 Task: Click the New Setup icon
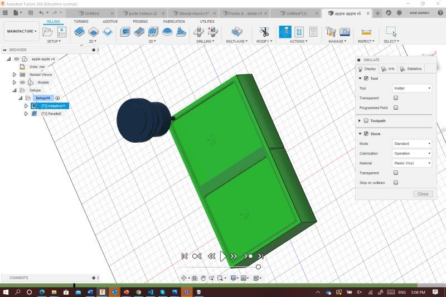click(x=49, y=32)
